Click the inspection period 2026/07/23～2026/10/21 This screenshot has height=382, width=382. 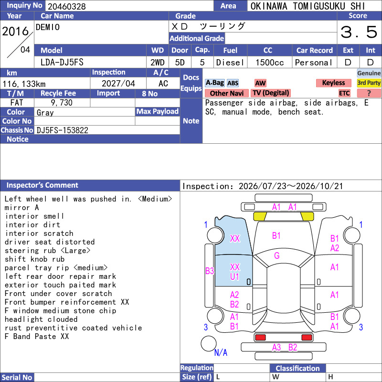tap(291, 186)
